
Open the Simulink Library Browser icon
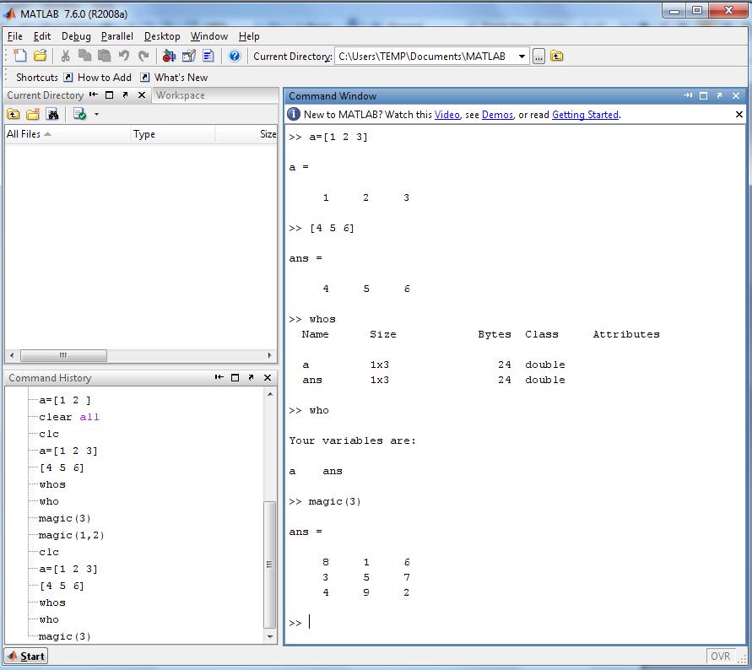tap(168, 56)
